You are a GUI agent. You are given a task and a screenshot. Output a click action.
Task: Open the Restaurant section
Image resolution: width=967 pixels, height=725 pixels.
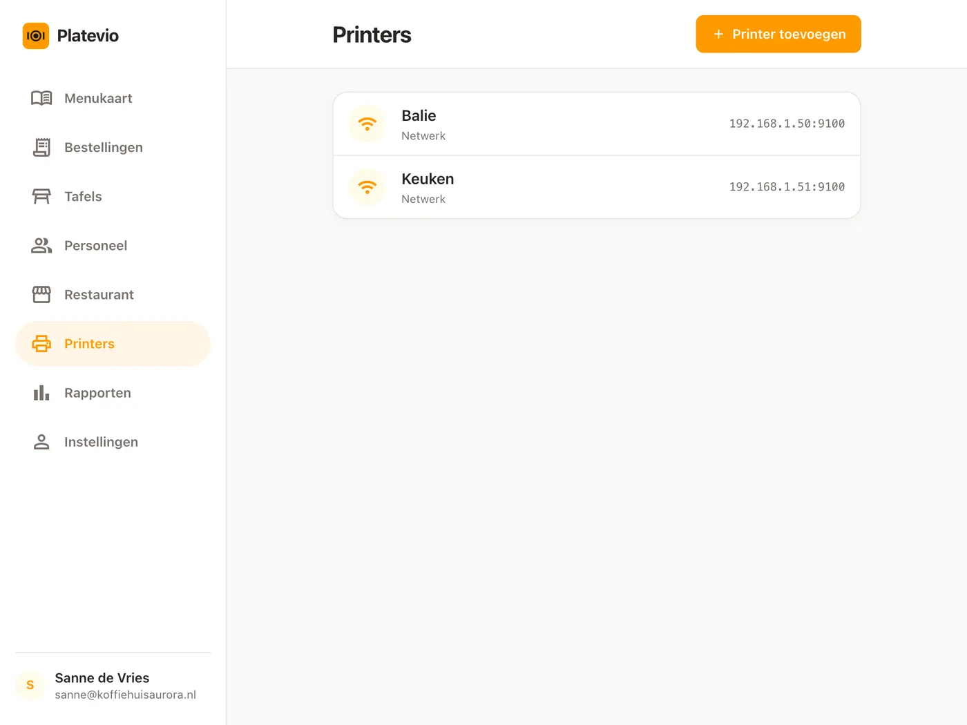pos(113,294)
